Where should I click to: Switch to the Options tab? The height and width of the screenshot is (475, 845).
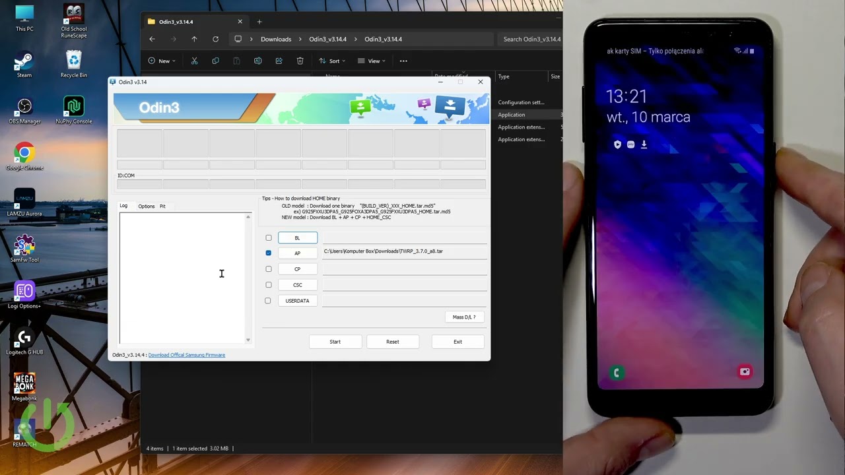point(147,206)
